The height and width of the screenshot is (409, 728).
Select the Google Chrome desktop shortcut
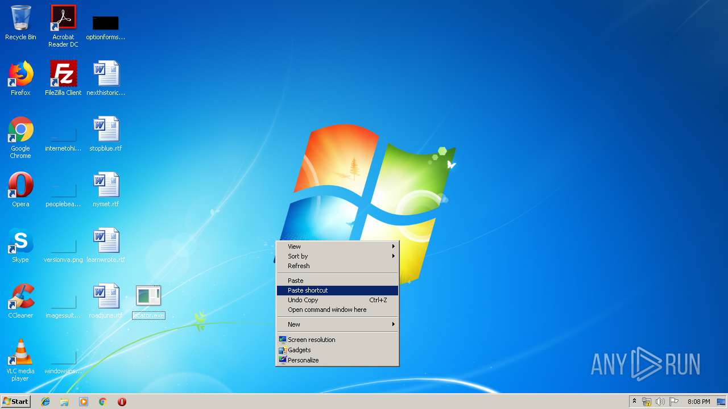[20, 137]
